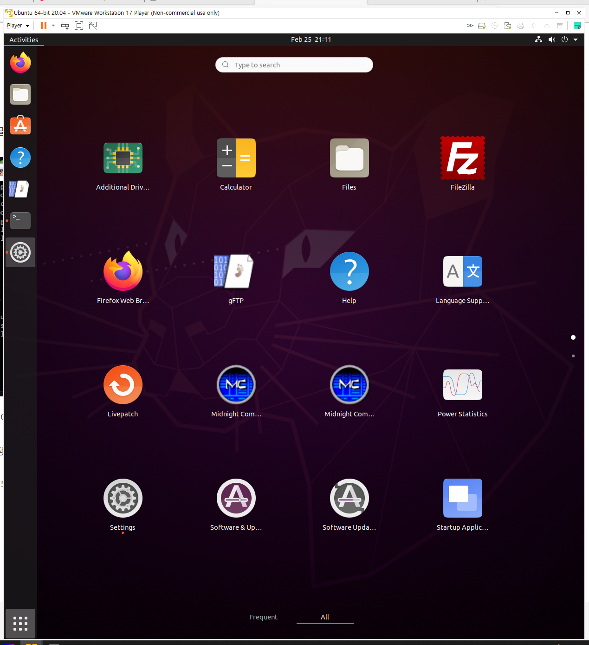Launch FileZilla
589x645 pixels.
point(462,158)
